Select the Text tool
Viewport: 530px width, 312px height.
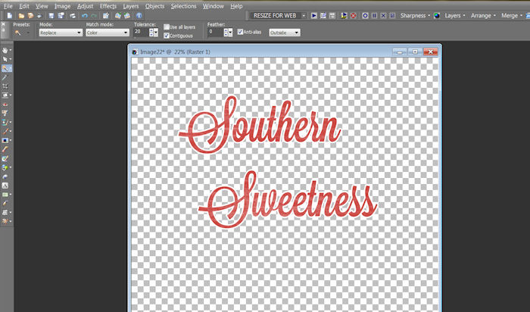click(5, 186)
